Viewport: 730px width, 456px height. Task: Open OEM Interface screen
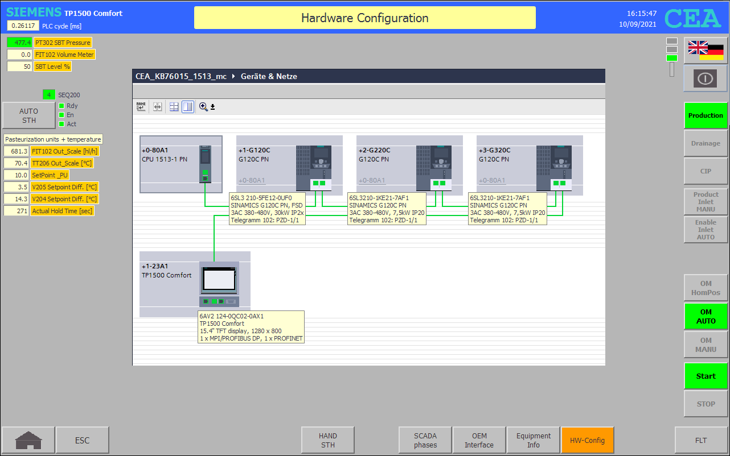[479, 440]
